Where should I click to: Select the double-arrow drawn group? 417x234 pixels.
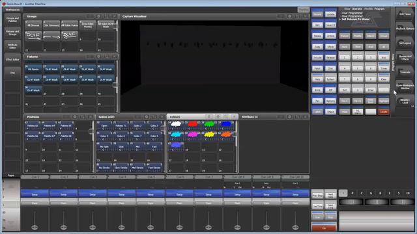tap(51, 36)
